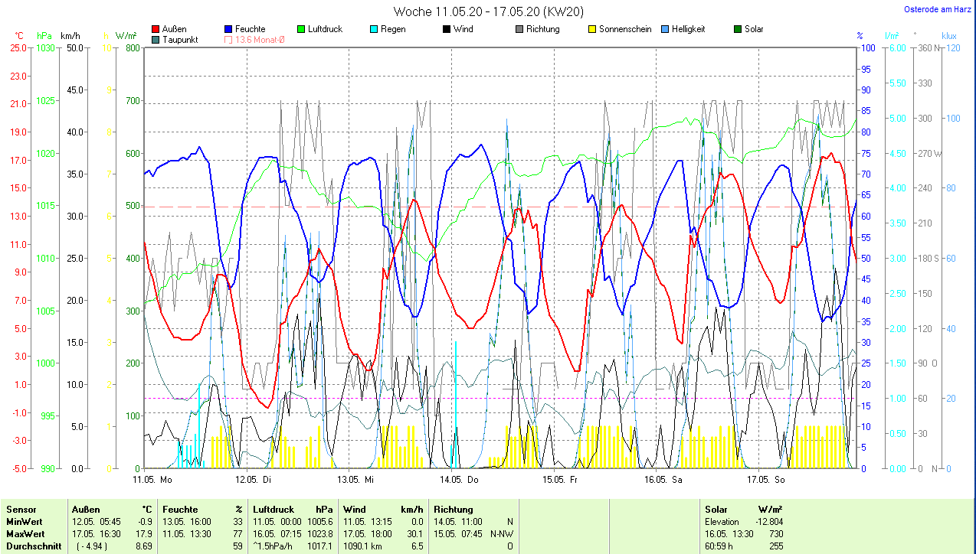Screen dimensions: 976x554
Task: Click the yellow Sonnenschein legend square
Action: (x=592, y=29)
